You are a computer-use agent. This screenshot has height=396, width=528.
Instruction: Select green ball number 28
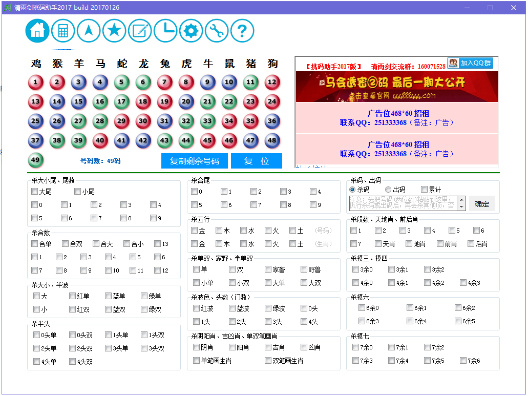100,121
